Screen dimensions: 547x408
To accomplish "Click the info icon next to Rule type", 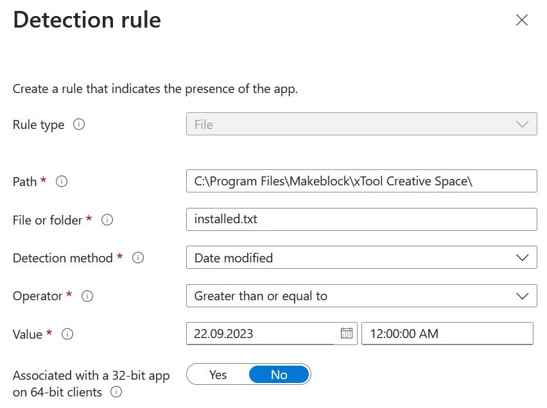I will [79, 124].
